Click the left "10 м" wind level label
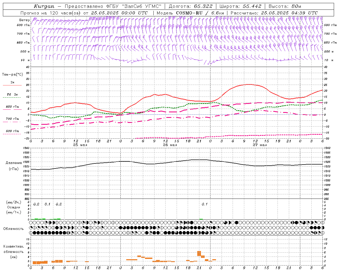338x270 pixels. pos(26,60)
